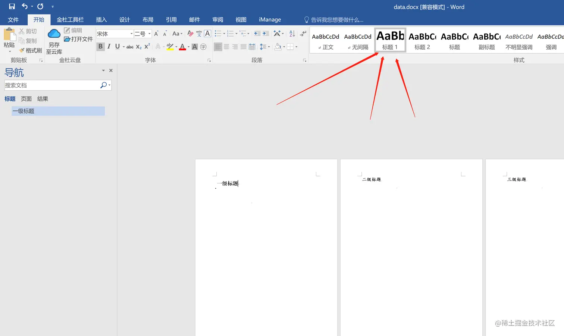Image resolution: width=564 pixels, height=336 pixels.
Task: Save the document with the floppy disk icon
Action: pos(12,6)
